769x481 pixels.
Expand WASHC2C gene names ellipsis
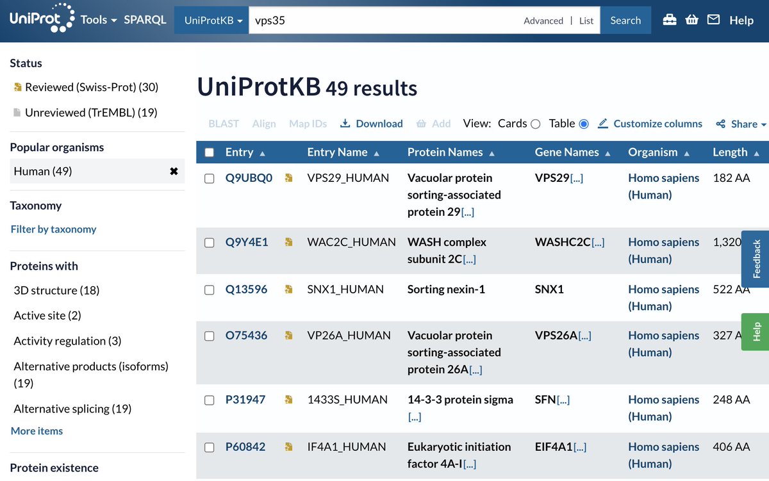(x=598, y=243)
